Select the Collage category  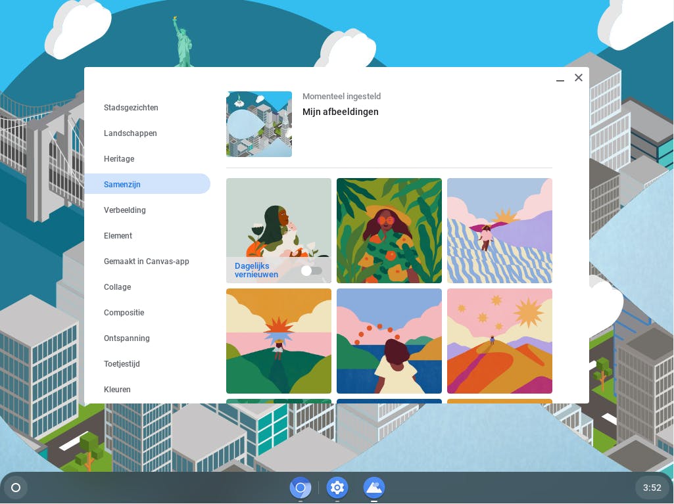coord(147,287)
